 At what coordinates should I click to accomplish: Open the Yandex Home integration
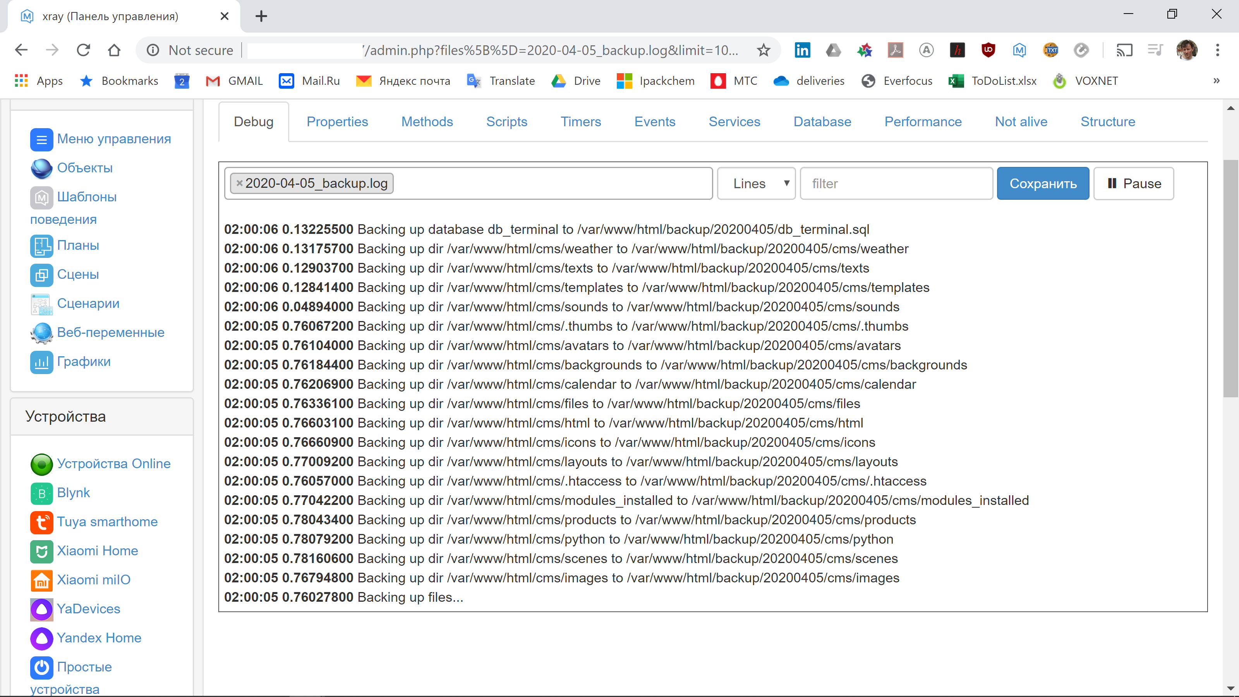coord(99,637)
